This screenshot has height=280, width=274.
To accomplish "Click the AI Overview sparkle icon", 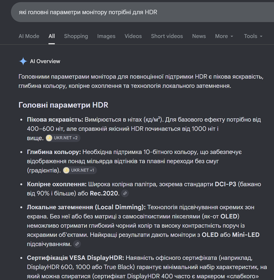I will (23, 61).
